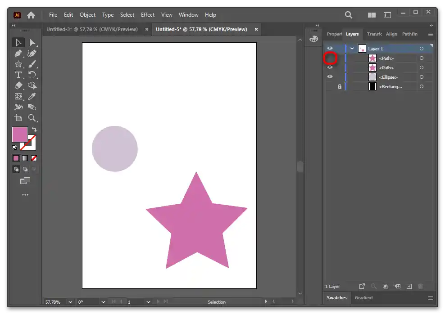The width and height of the screenshot is (445, 314).
Task: Unlock the Rectangle layer
Action: [x=339, y=86]
